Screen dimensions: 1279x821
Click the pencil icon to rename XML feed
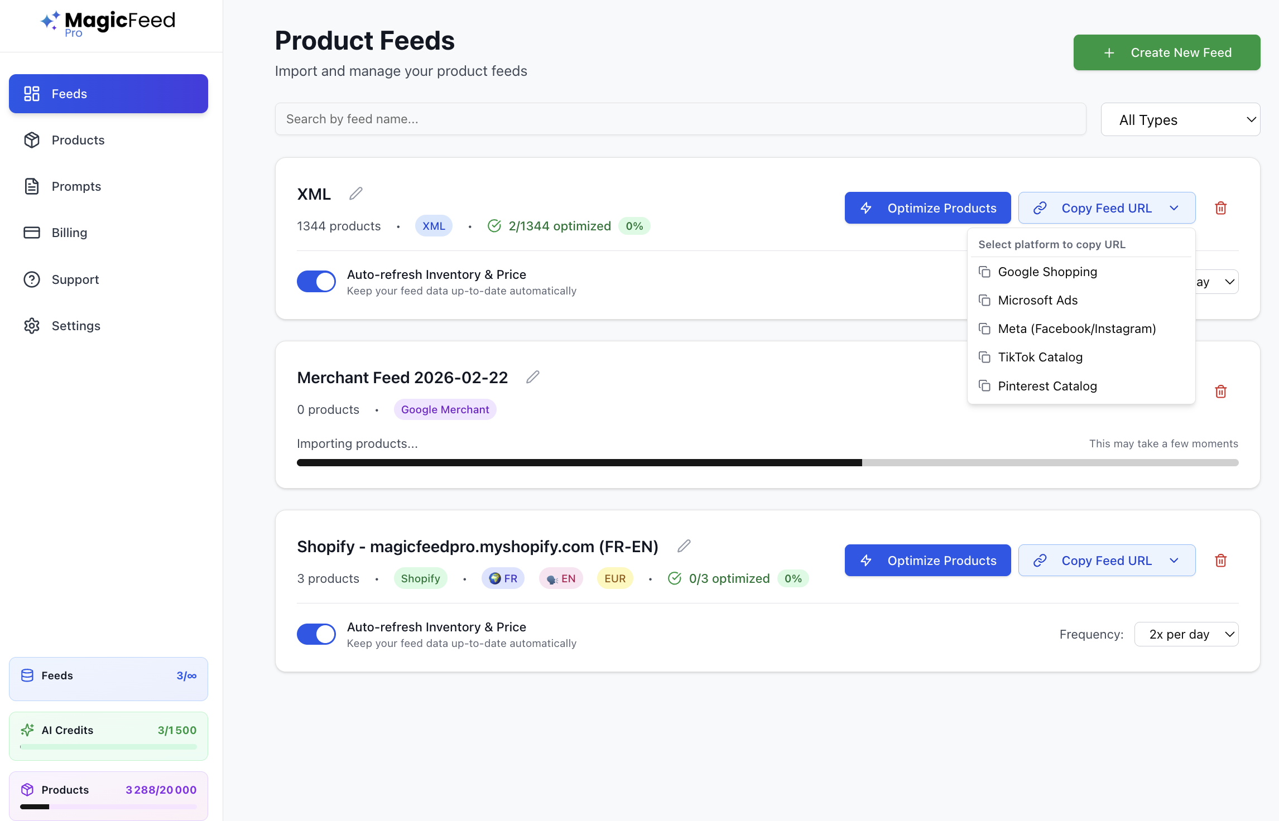356,193
